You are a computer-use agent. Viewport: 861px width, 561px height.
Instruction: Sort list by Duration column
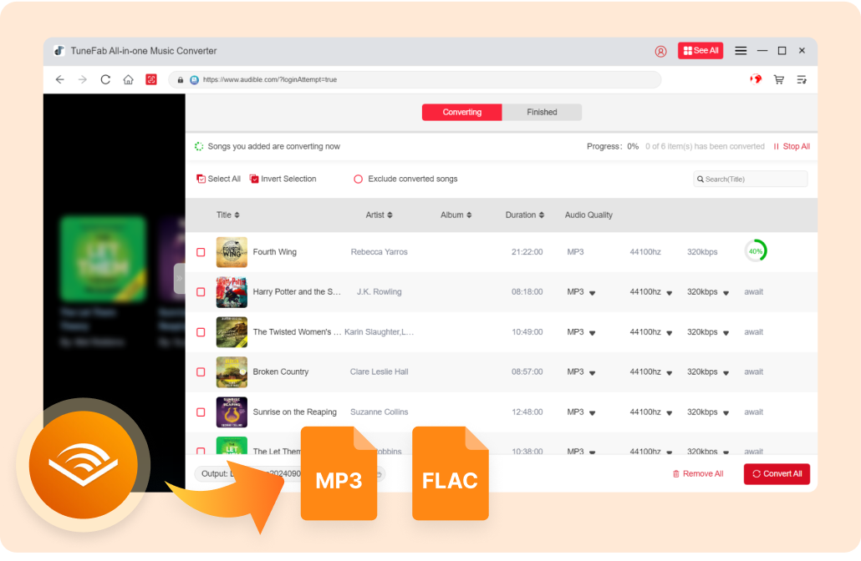[x=525, y=215]
